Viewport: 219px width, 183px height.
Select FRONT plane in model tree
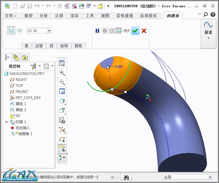tap(22, 92)
